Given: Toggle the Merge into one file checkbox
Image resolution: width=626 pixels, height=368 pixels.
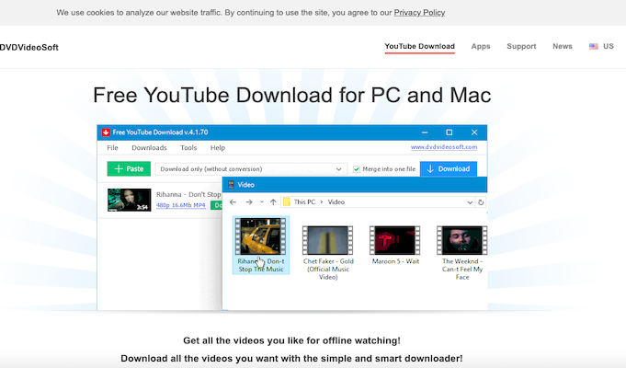Looking at the screenshot, I should tap(357, 169).
